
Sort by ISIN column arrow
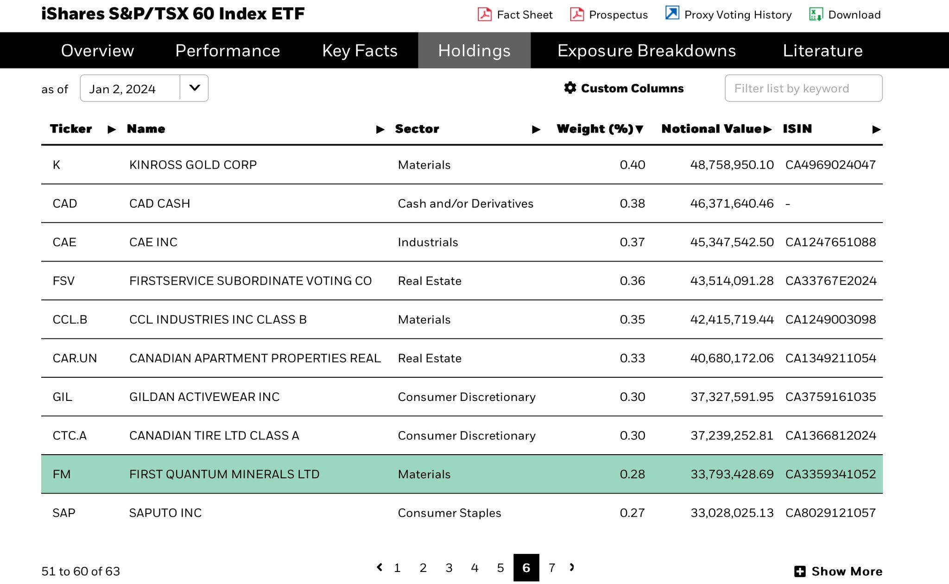(x=876, y=129)
